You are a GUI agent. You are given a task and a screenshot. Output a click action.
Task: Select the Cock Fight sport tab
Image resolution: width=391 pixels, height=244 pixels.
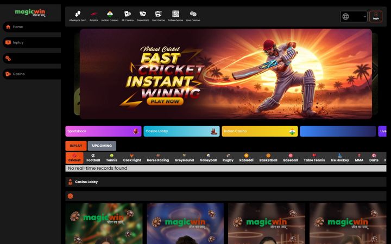(132, 158)
